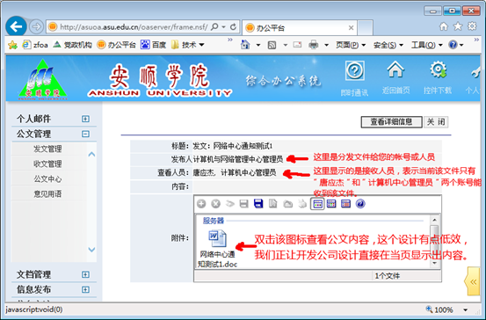This screenshot has width=486, height=320.
Task: Click the attachment toolbar blue help icon
Action: tap(360, 204)
